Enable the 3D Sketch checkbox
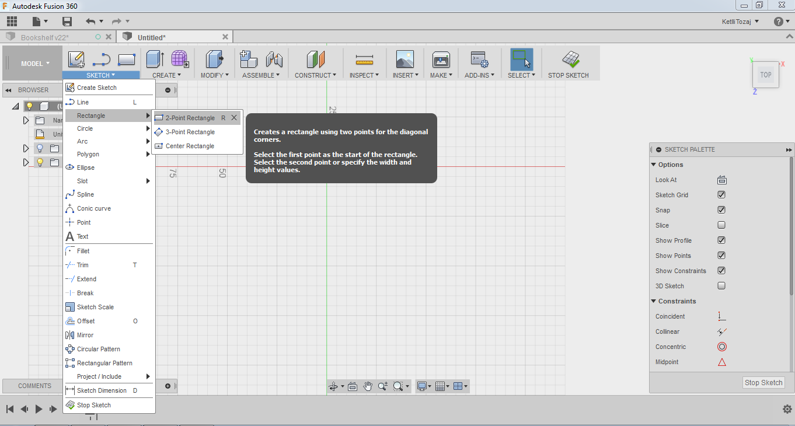 pyautogui.click(x=721, y=286)
